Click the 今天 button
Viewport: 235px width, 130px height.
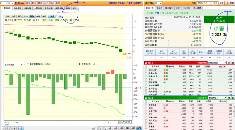pos(221,3)
